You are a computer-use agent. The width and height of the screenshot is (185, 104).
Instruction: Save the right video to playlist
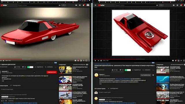pos(146,70)
